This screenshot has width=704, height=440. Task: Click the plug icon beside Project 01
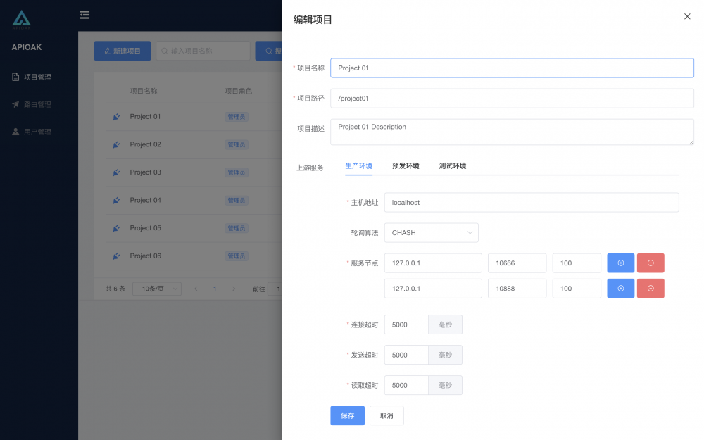coord(116,116)
